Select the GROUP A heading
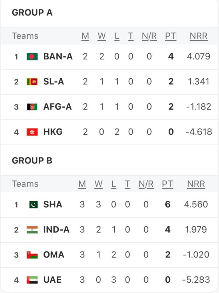Image resolution: width=219 pixels, height=293 pixels. tap(32, 13)
